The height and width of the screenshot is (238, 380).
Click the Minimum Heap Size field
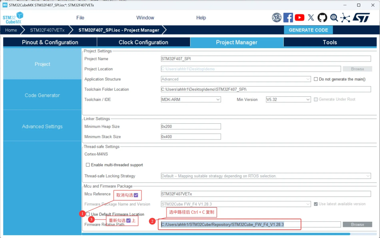[191, 127]
